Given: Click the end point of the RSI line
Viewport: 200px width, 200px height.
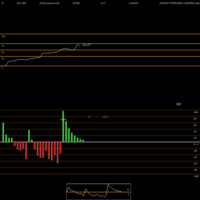Looking at the screenshot, I should [80, 46].
